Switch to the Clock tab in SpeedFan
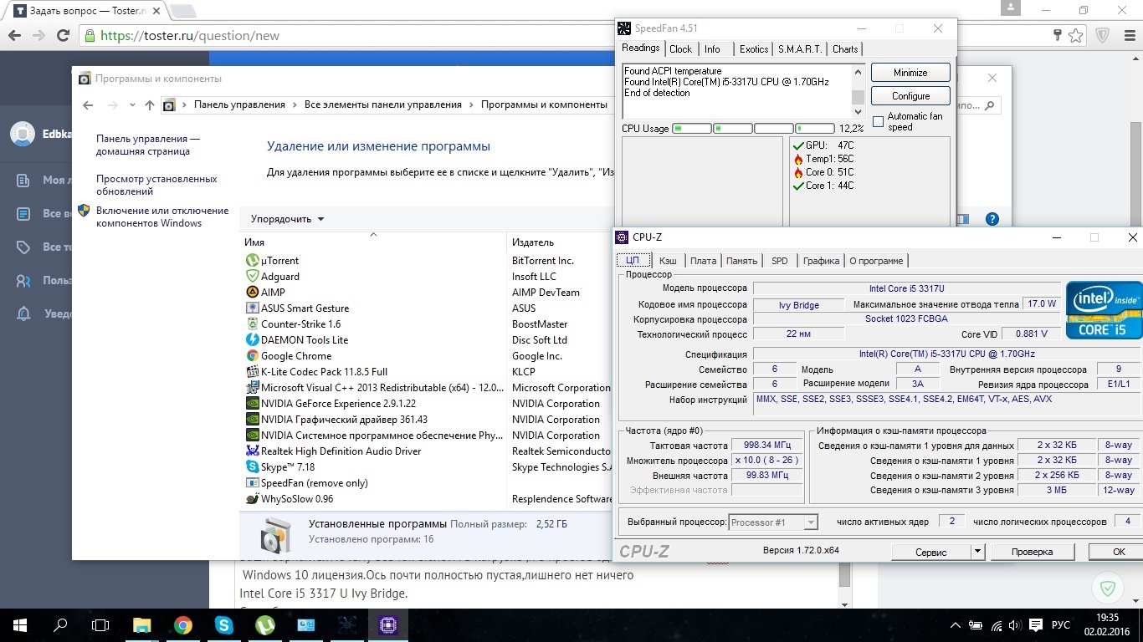This screenshot has width=1143, height=642. coord(680,49)
